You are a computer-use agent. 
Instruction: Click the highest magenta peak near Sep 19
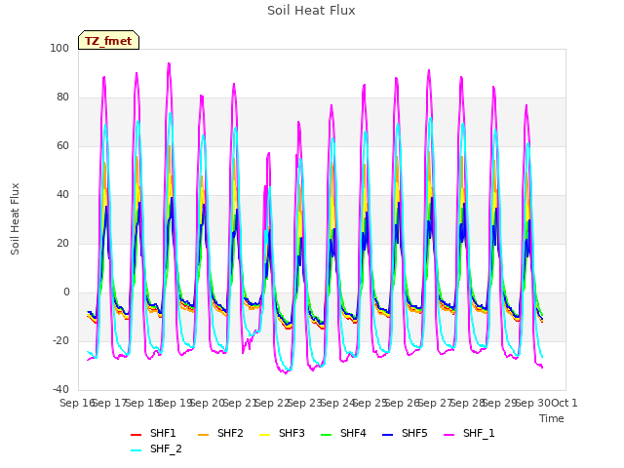(x=169, y=63)
